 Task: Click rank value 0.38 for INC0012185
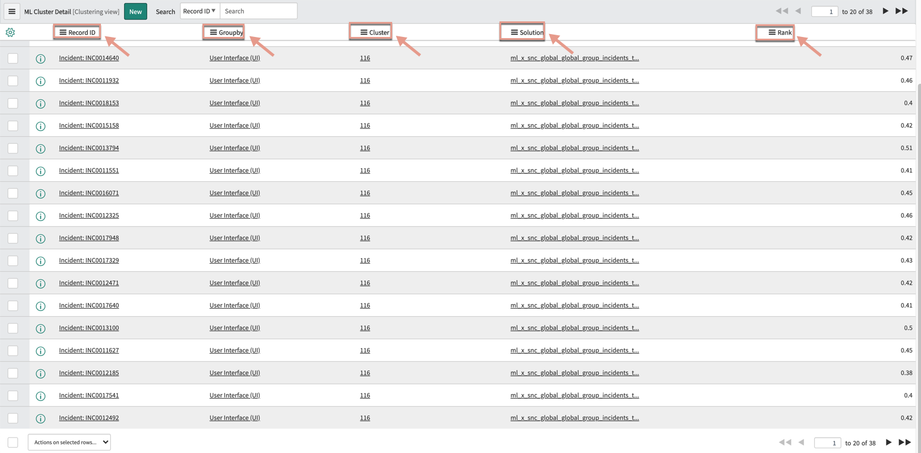pyautogui.click(x=906, y=373)
